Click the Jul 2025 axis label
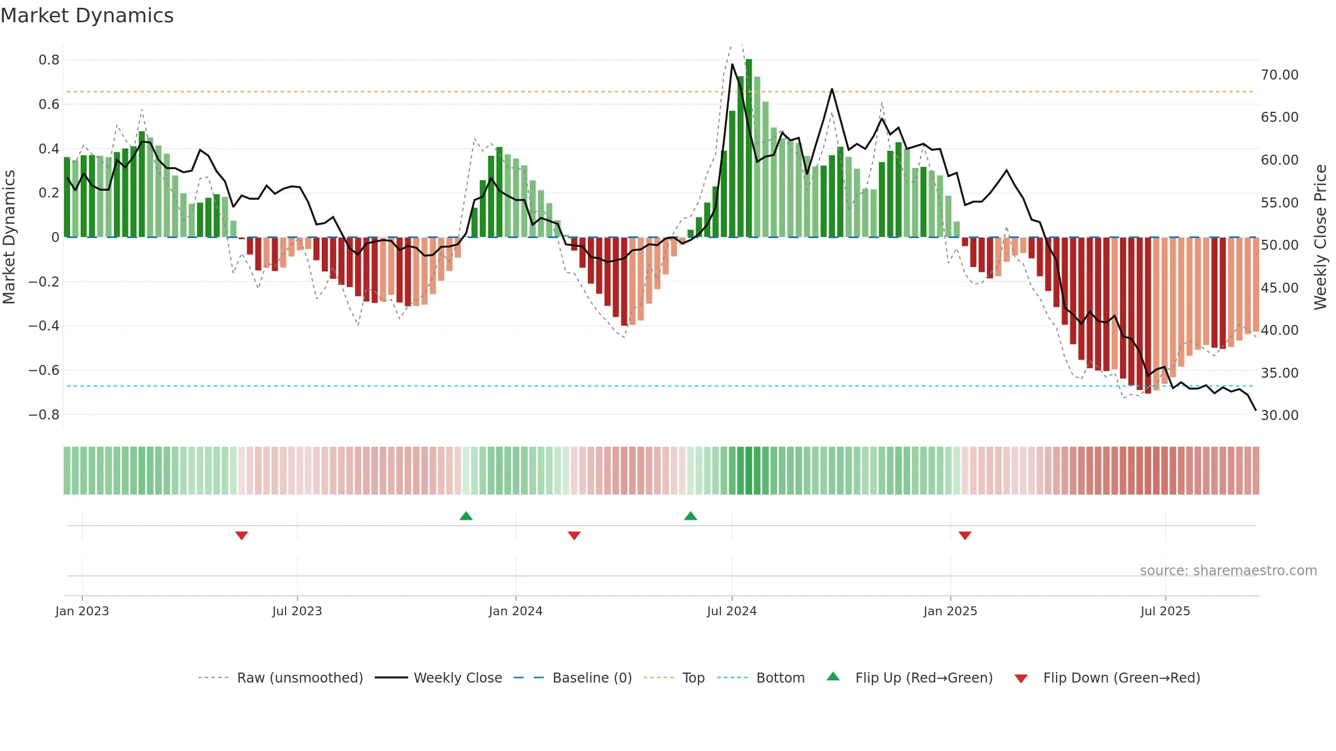The width and height of the screenshot is (1336, 751). point(1166,611)
